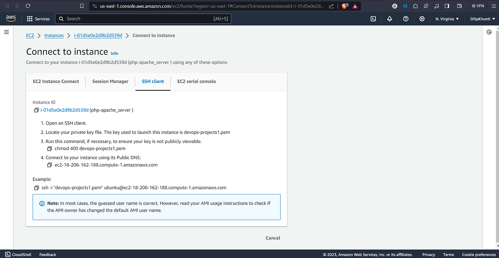Open browser extensions puzzle menu
This screenshot has width=499, height=258.
[415, 6]
